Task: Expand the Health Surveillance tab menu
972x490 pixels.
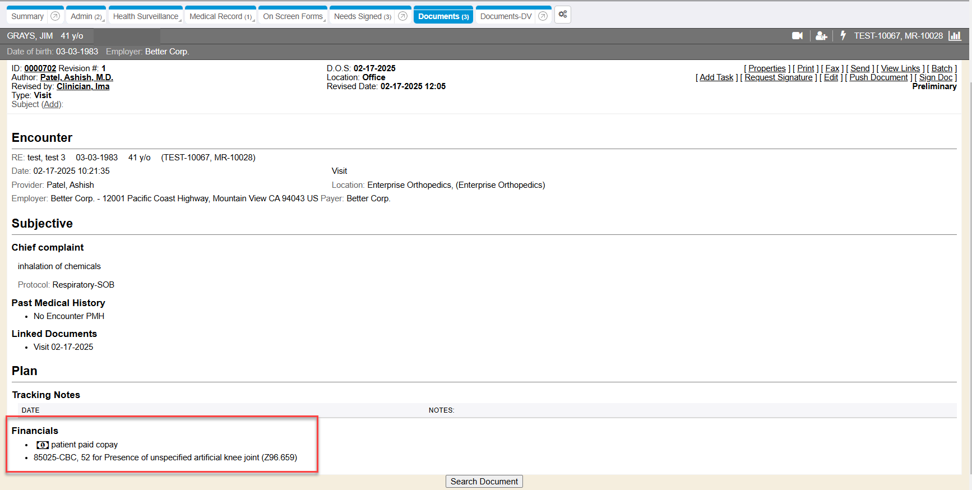Action: 180,20
